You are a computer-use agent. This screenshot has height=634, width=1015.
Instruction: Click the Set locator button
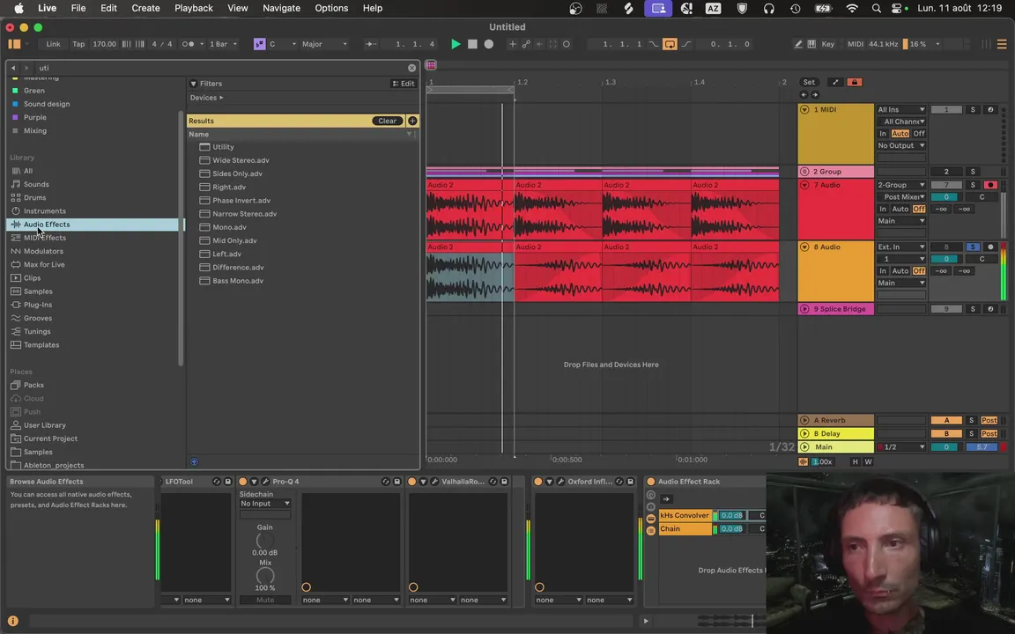809,82
